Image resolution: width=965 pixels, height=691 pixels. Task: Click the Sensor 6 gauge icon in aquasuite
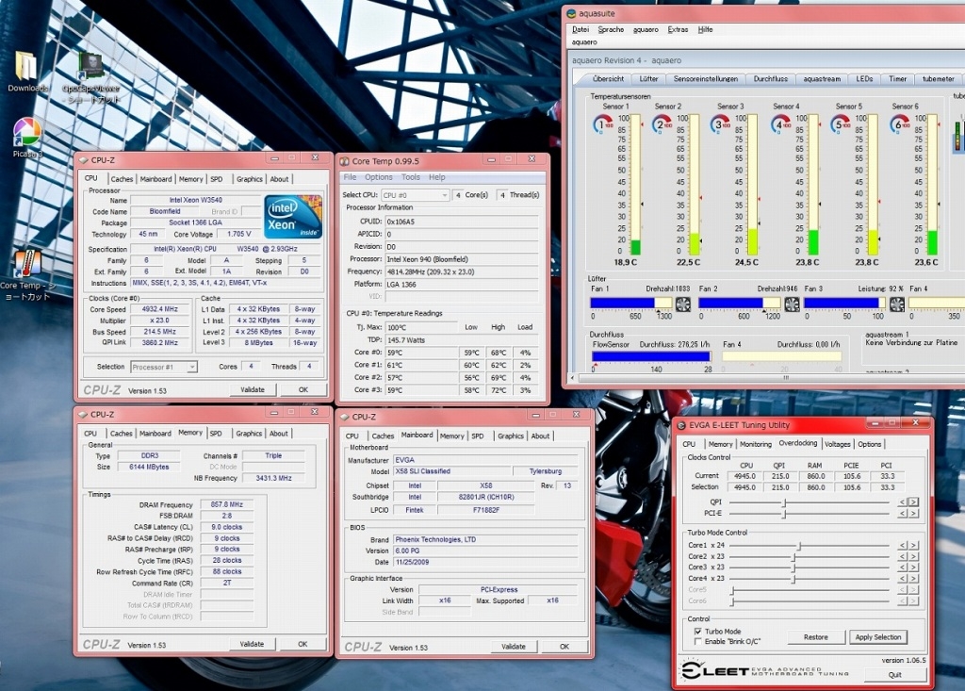899,124
